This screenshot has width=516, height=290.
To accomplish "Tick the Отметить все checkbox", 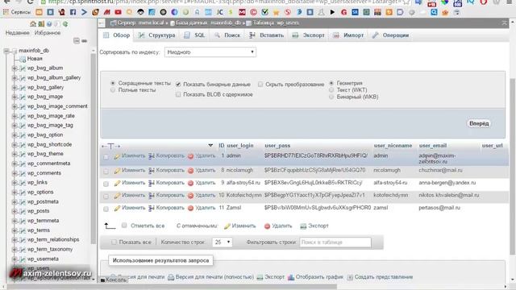I will (124, 226).
